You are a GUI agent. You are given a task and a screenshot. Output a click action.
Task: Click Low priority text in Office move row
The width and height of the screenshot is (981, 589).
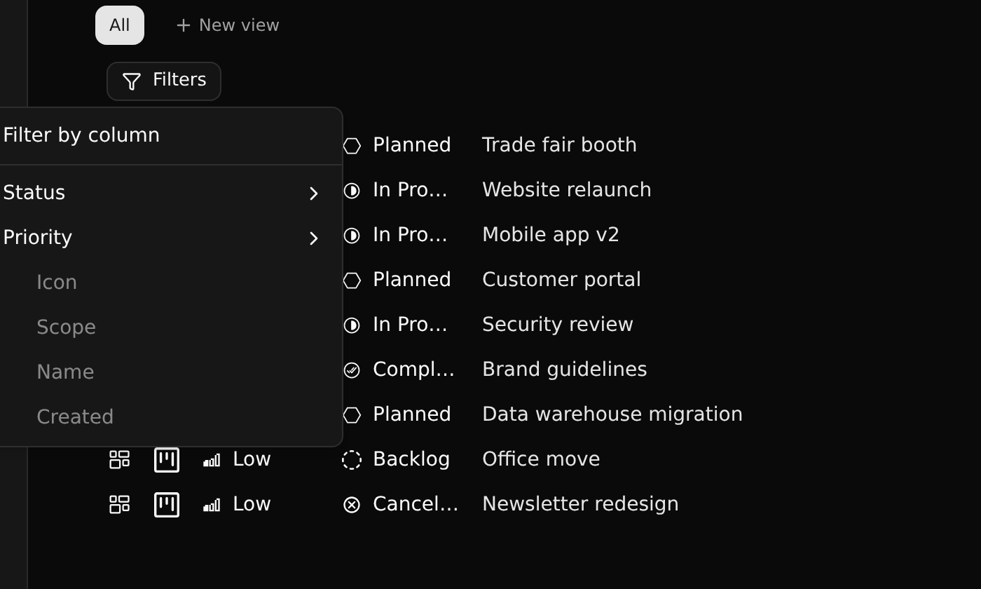(x=252, y=459)
